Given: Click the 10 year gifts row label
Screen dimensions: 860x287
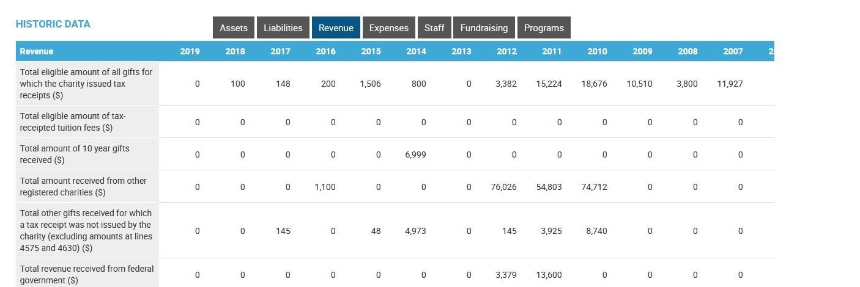Looking at the screenshot, I should [x=75, y=154].
